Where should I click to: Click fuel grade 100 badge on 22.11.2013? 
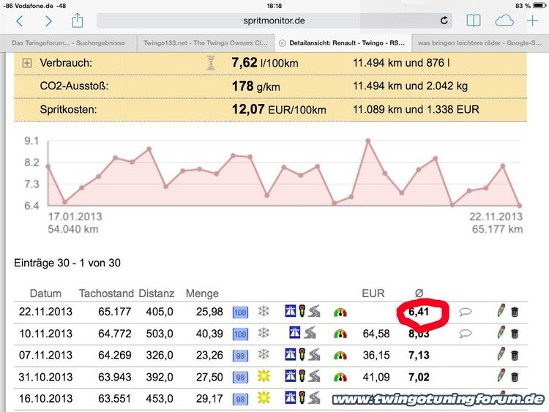click(x=240, y=312)
